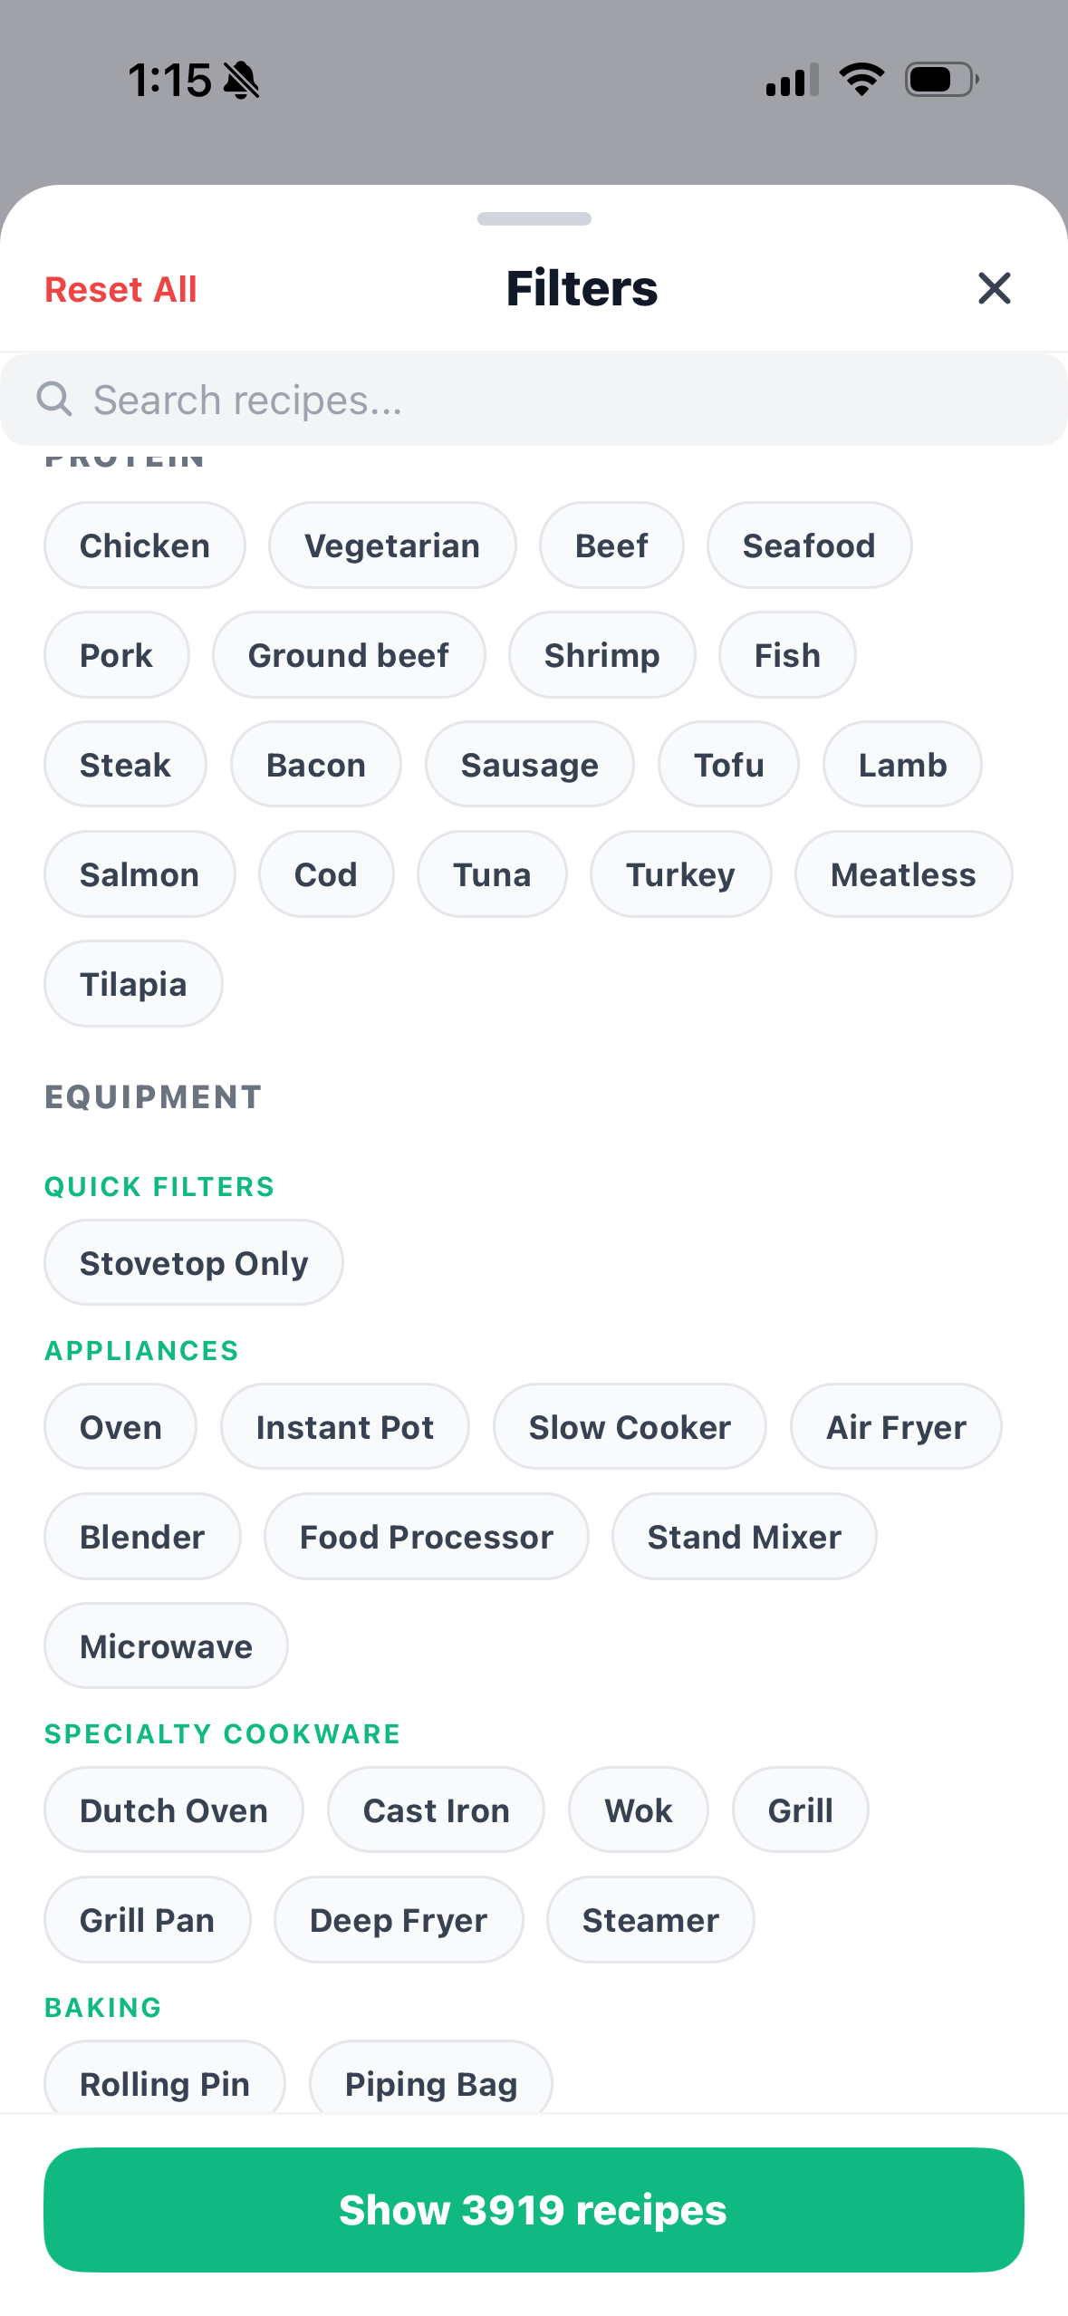This screenshot has width=1068, height=2316.
Task: Enable the Stovetop Only quick filter
Action: 194,1263
